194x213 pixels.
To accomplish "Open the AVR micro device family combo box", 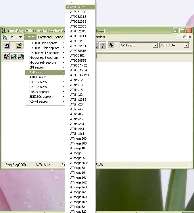I will click(139, 45).
